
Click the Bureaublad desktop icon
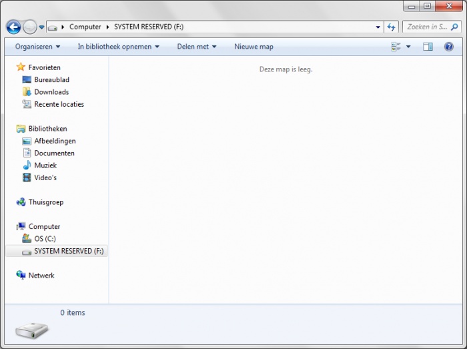tap(27, 79)
